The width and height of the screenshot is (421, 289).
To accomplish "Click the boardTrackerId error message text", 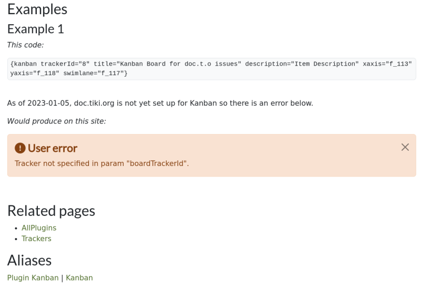I will 102,163.
